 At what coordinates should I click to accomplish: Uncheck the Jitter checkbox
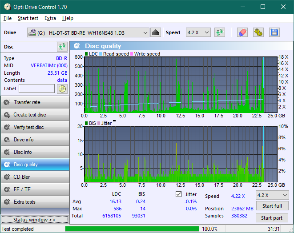coord(179,194)
